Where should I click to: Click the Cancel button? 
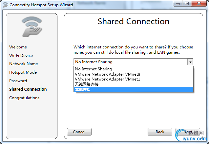point(79,132)
